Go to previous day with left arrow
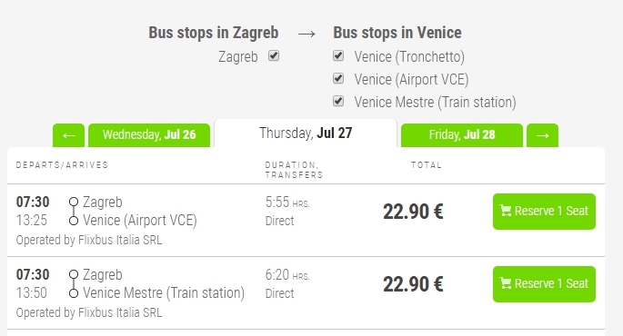This screenshot has height=336, width=623. pyautogui.click(x=68, y=135)
